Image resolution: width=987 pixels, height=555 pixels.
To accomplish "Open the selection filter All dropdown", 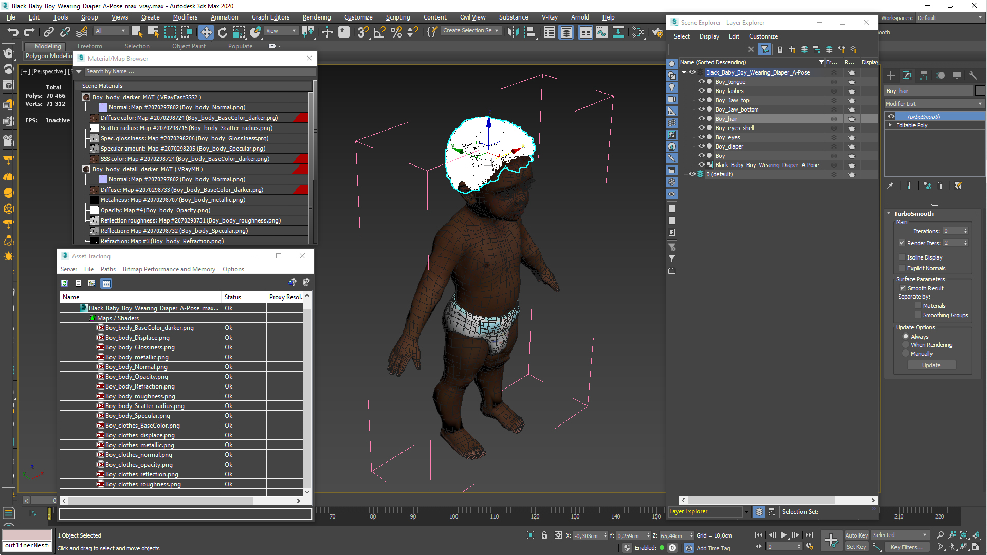I will pos(110,31).
